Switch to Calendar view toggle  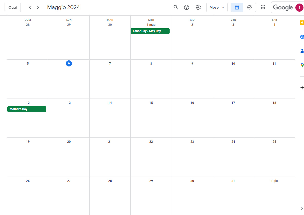point(237,7)
